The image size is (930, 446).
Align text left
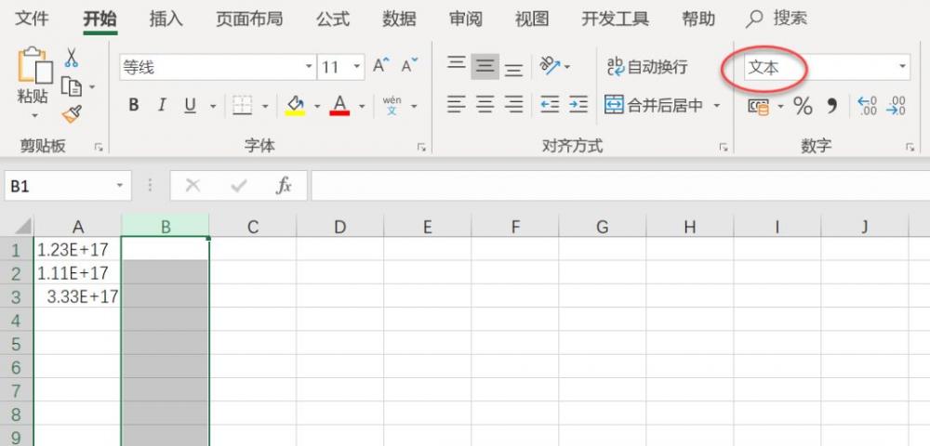(456, 105)
